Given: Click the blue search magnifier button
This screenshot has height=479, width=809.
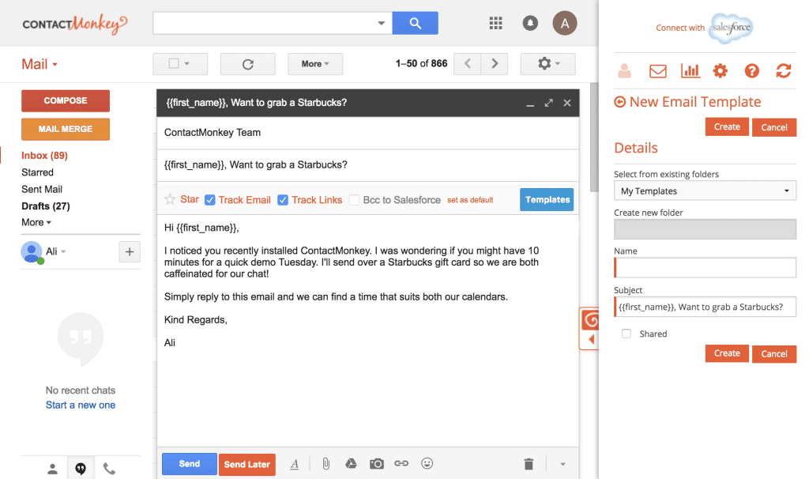Looking at the screenshot, I should coord(415,23).
